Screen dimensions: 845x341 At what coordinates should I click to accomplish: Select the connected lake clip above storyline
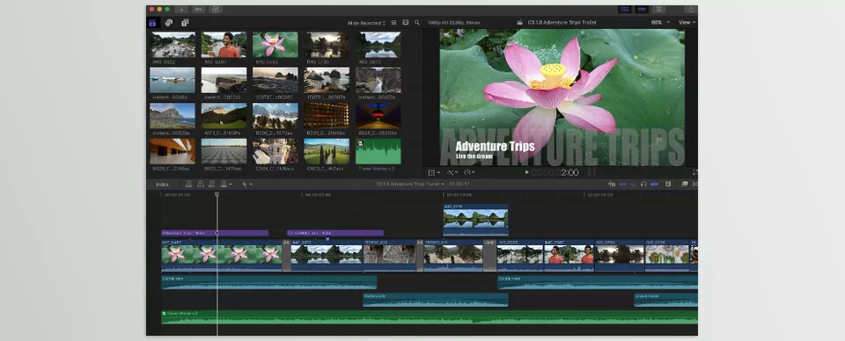[x=475, y=220]
